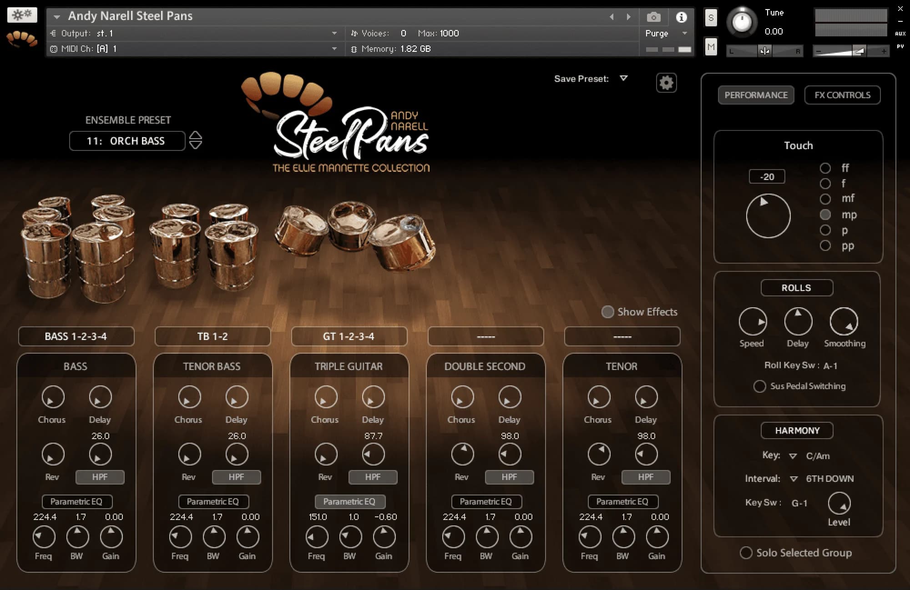Select the ff touch radio button
This screenshot has width=910, height=590.
click(x=825, y=168)
